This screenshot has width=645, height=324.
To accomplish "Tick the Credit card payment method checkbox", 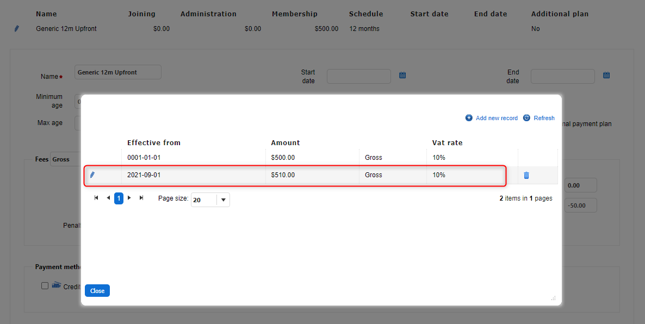I will (x=45, y=286).
